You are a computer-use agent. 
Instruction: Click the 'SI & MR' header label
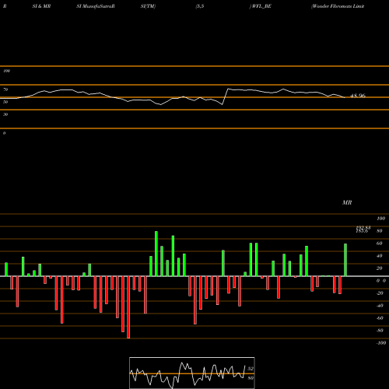point(41,6)
